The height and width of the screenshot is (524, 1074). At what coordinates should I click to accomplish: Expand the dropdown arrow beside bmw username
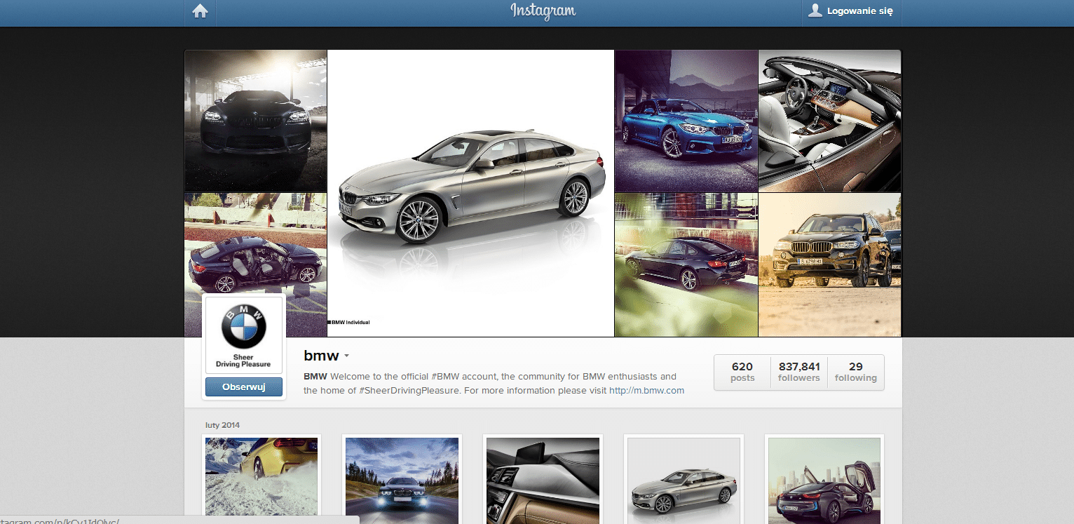346,356
